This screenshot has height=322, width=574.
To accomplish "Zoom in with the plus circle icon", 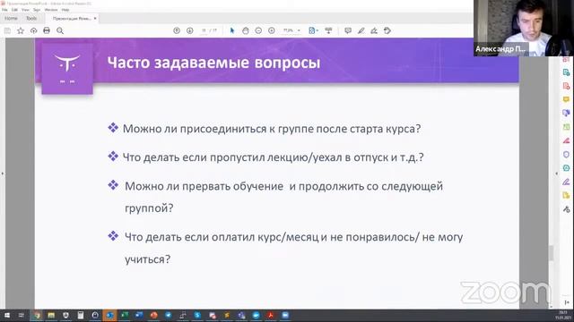I will click(272, 30).
